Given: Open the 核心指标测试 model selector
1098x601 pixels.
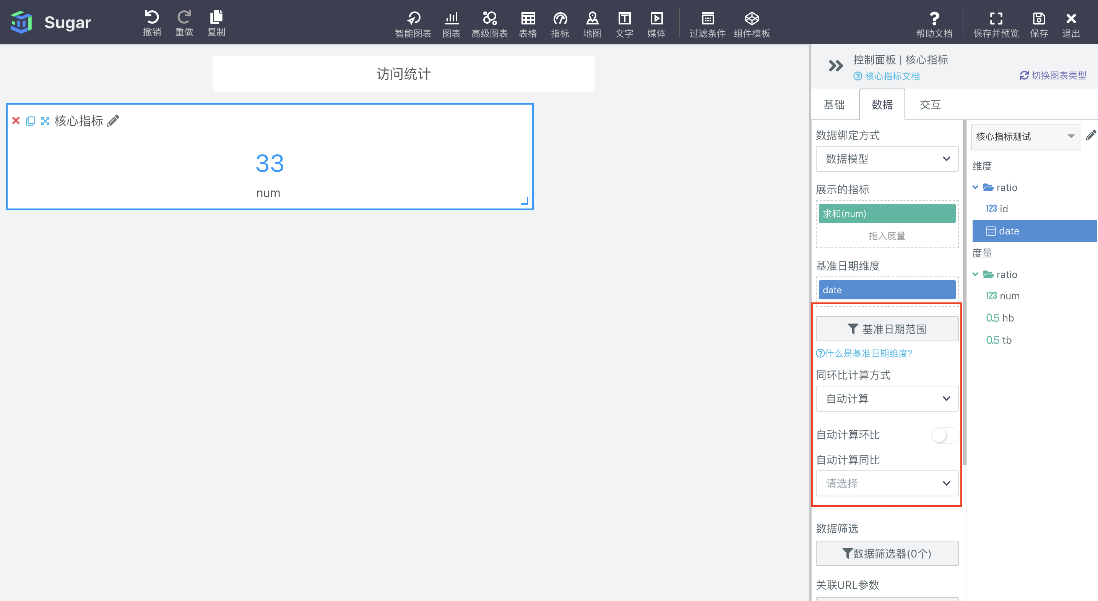Looking at the screenshot, I should [x=1025, y=137].
